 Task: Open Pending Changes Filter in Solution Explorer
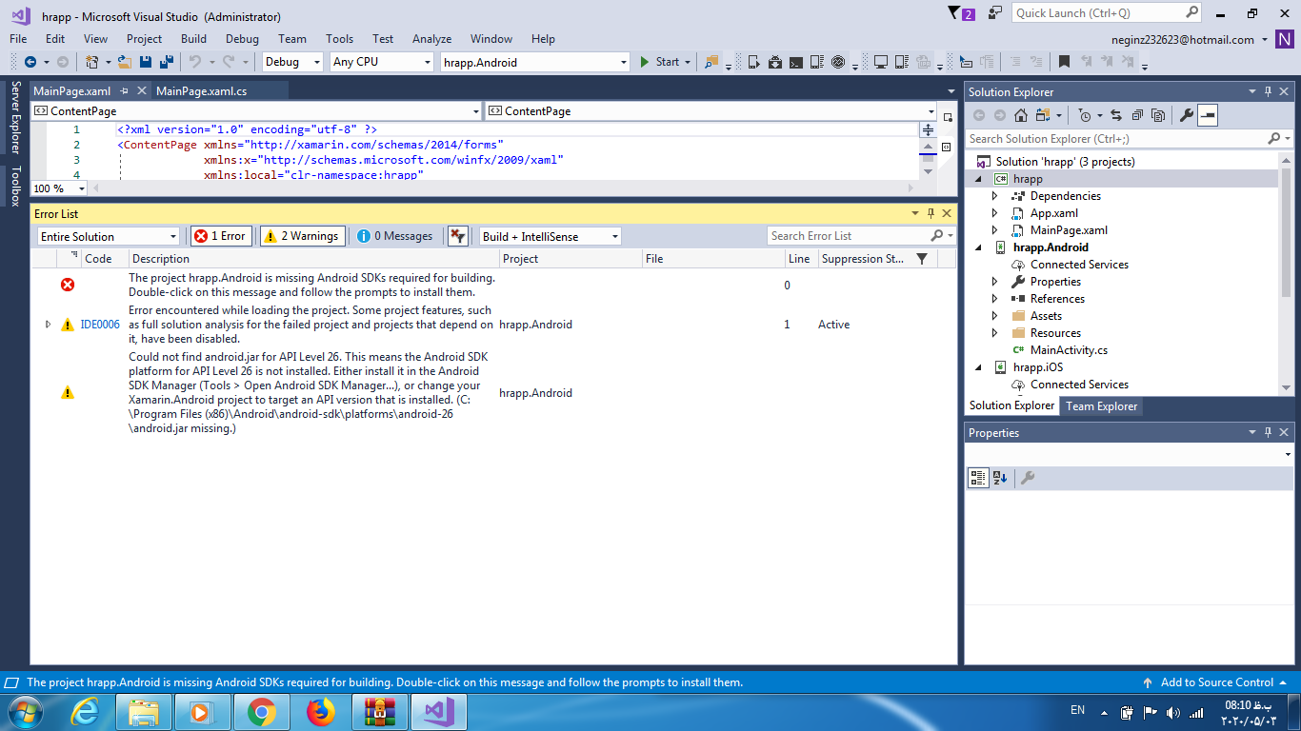pos(1085,115)
